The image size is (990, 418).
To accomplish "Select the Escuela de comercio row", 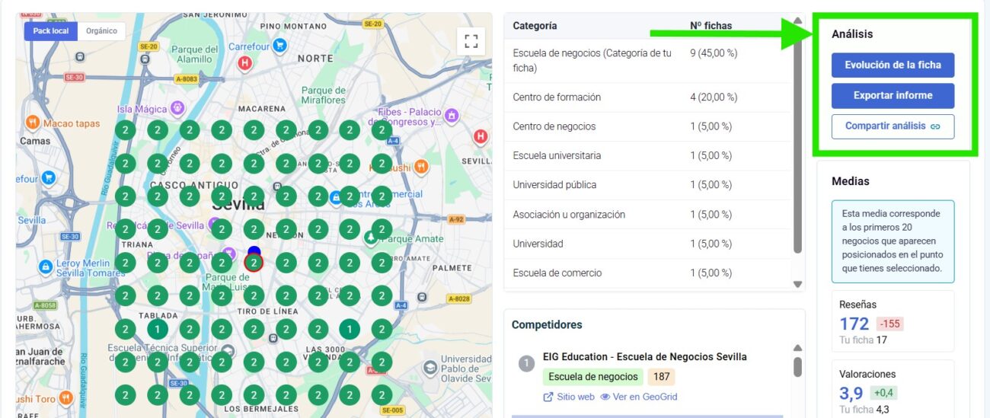I will point(648,273).
